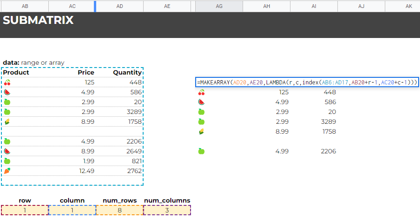Click quantity 1758 in the data table
This screenshot has width=420, height=219.
point(135,122)
